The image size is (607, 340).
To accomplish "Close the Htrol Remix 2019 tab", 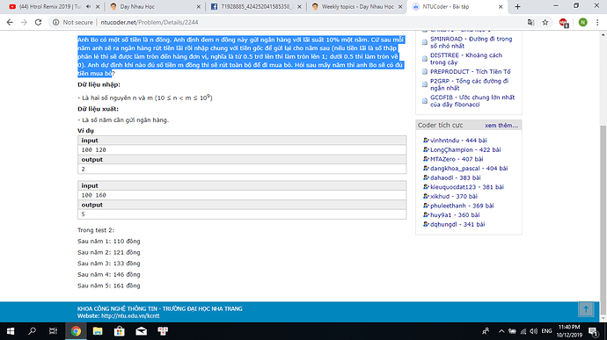I will click(x=98, y=6).
